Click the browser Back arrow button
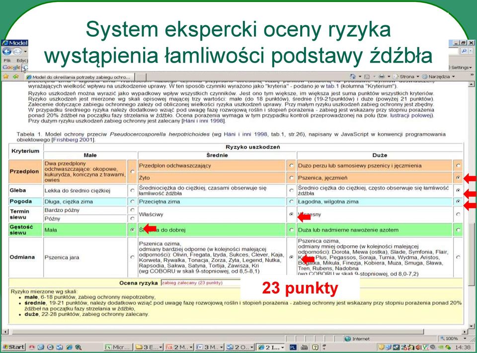The height and width of the screenshot is (353, 477). click(x=6, y=51)
